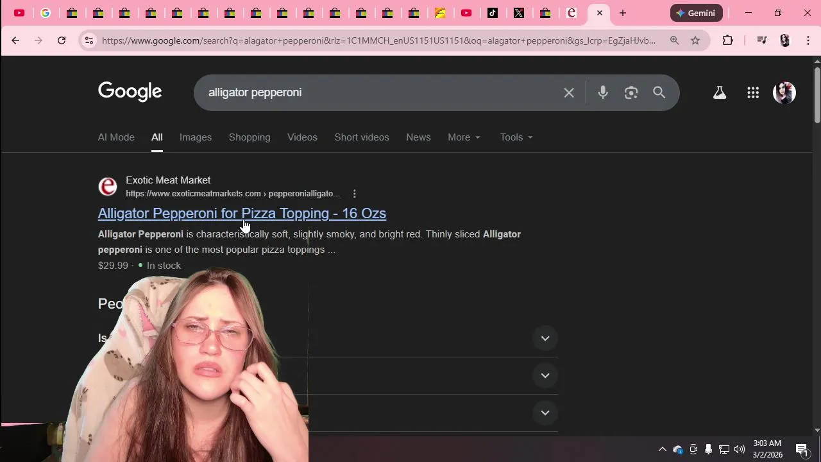Viewport: 821px width, 462px height.
Task: Click the Exotic Meat Market favicon
Action: click(108, 187)
